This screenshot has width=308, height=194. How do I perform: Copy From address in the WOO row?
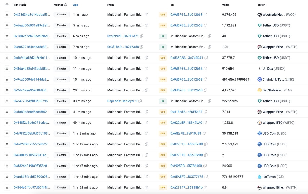[x=146, y=15]
